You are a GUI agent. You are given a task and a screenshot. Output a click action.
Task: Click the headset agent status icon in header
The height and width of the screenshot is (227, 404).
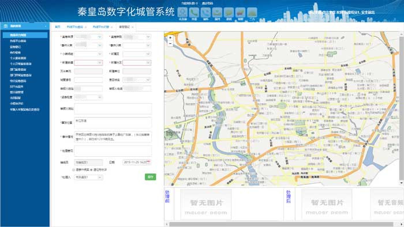click(182, 12)
